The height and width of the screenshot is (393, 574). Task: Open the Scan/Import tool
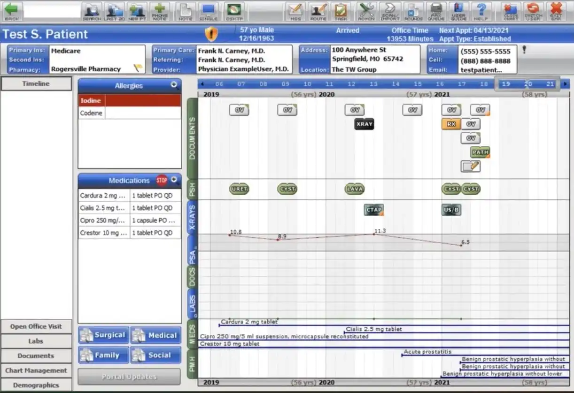click(389, 10)
